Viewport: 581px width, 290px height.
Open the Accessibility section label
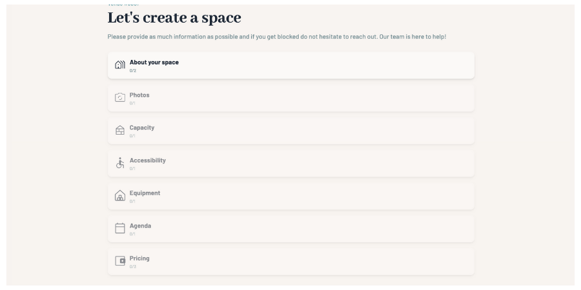[x=147, y=160]
